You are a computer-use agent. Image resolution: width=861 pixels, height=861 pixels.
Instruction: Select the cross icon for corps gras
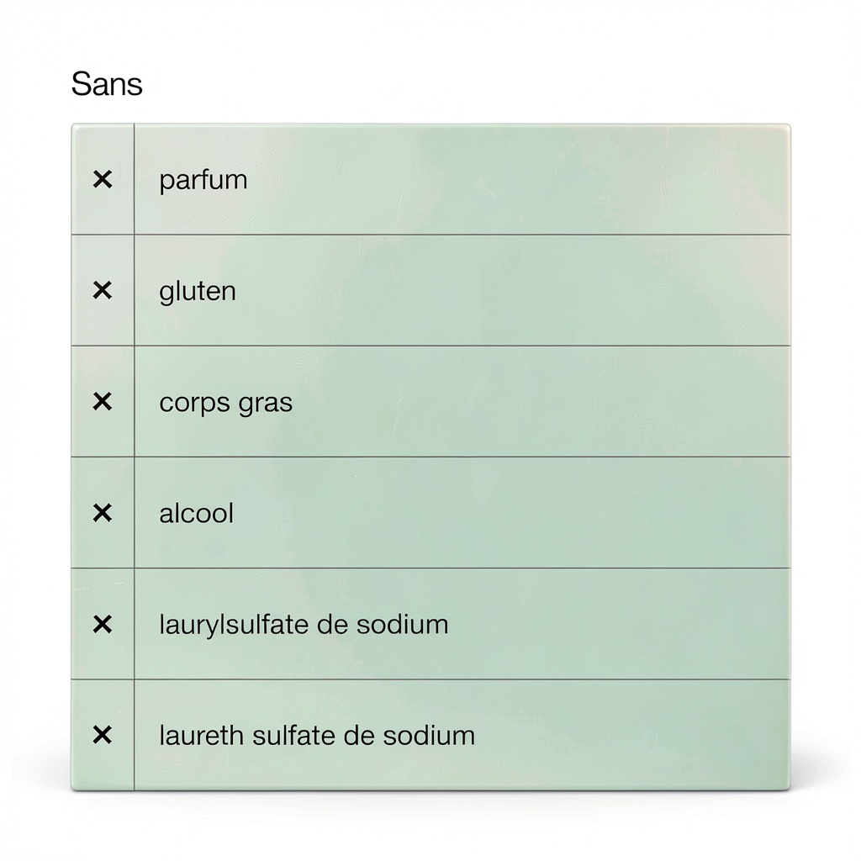pyautogui.click(x=102, y=402)
